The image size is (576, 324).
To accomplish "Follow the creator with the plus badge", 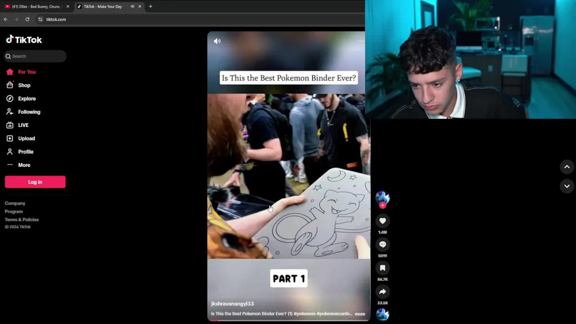I will (x=382, y=205).
